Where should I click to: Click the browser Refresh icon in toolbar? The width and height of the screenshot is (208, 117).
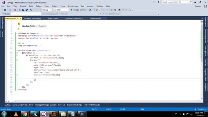point(90,10)
